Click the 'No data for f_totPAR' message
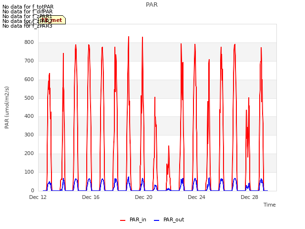305x229 pixels. pyautogui.click(x=28, y=7)
